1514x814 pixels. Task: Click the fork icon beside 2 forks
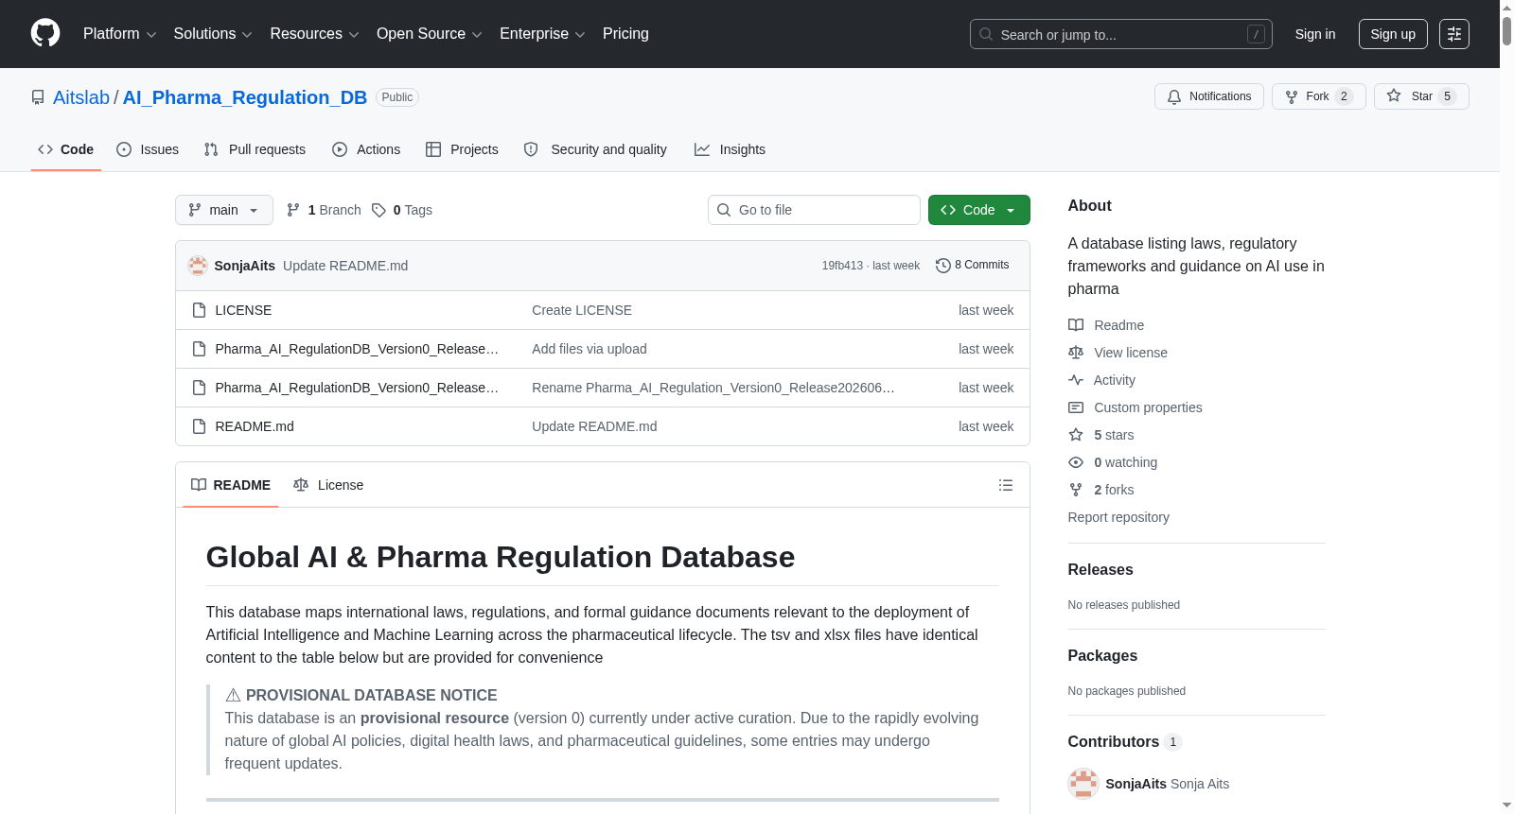(x=1076, y=490)
